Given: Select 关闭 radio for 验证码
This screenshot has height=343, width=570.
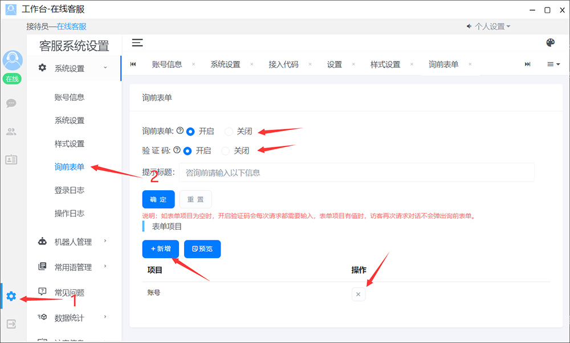Looking at the screenshot, I should coord(226,151).
